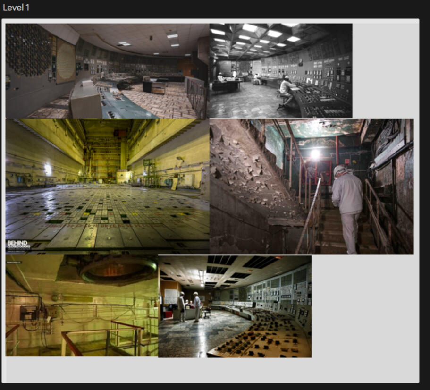
Task: Open the black-and-white control room photo
Action: [280, 71]
